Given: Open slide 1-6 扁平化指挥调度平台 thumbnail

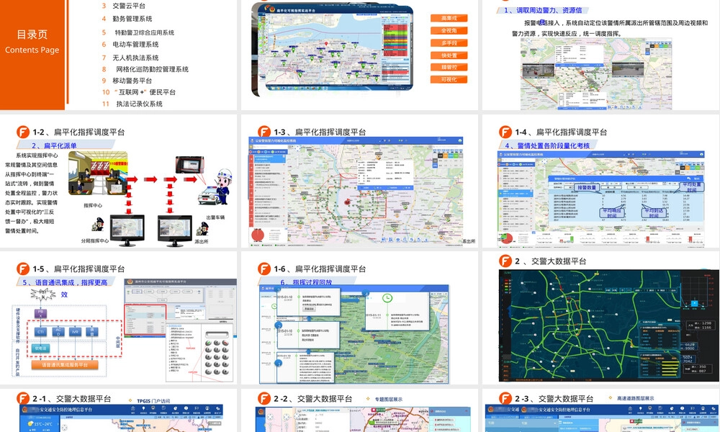Looking at the screenshot, I should [359, 318].
